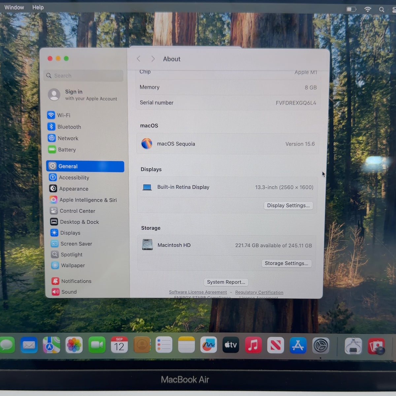Click 221.74 GB available of 245.11 GB

click(274, 246)
